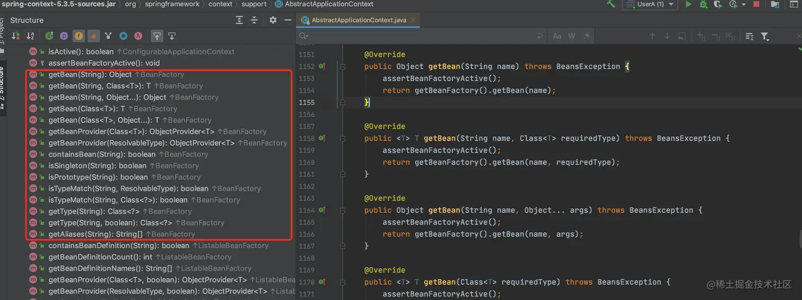Add selection for next occurrence icon

[x=701, y=36]
